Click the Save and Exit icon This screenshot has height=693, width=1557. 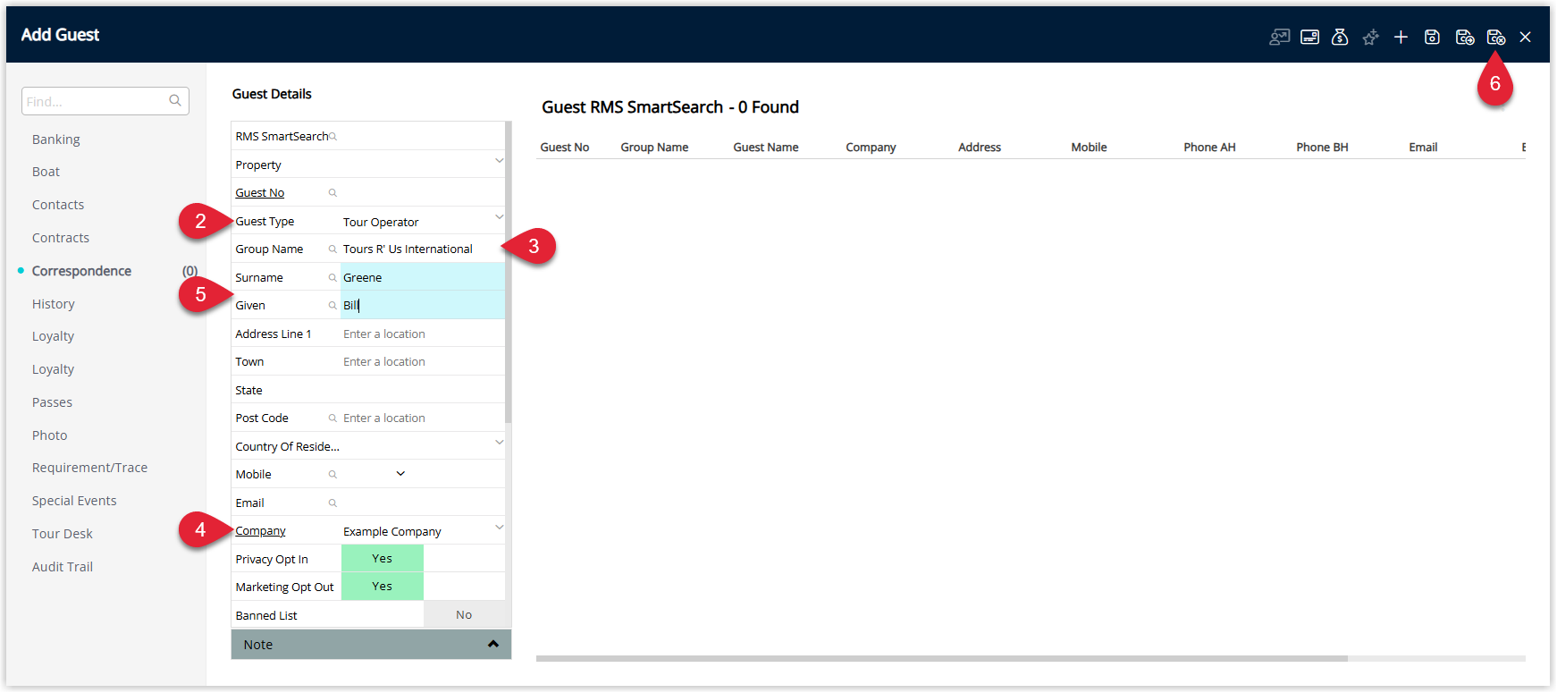tap(1496, 37)
